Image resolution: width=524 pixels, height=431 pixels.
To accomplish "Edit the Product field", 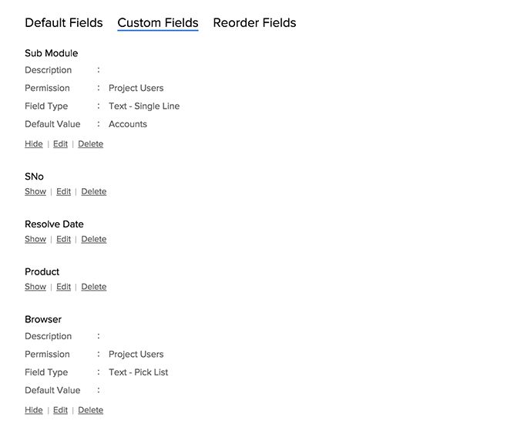I will (x=63, y=288).
